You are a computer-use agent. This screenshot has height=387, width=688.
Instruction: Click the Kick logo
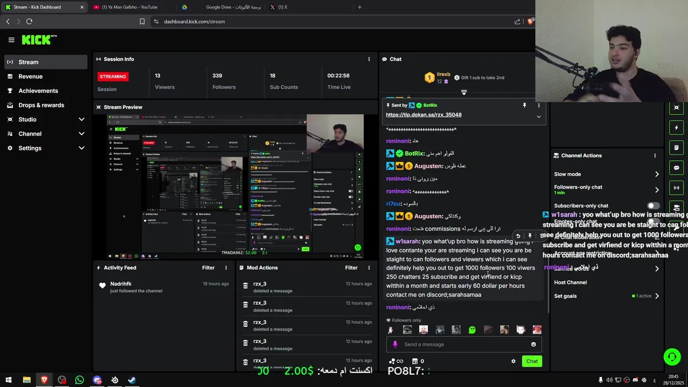click(x=39, y=40)
